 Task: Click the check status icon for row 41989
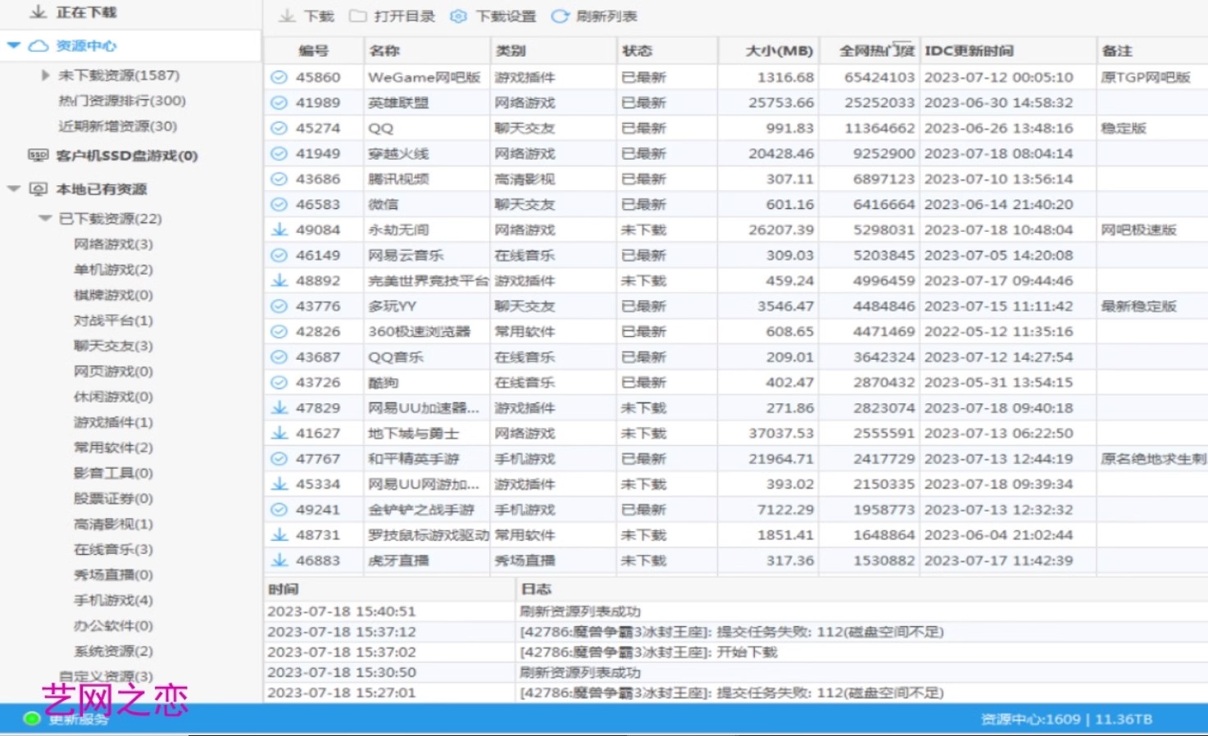point(279,102)
